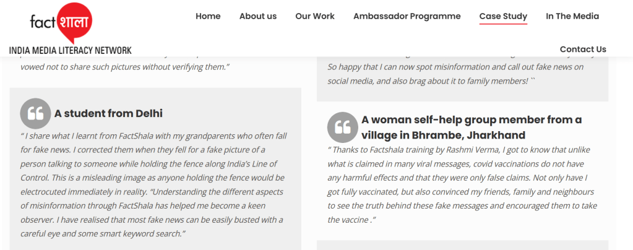Click the quote icon beside Jharkhand testimonial

click(342, 127)
